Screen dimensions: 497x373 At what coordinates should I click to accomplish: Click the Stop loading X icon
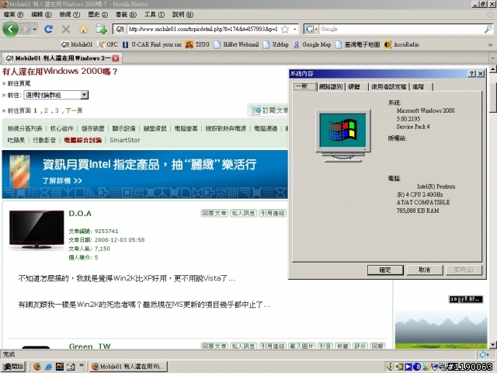66,30
